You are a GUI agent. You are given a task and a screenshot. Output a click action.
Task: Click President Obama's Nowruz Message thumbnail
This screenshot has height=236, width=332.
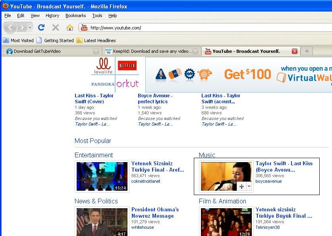[102, 222]
